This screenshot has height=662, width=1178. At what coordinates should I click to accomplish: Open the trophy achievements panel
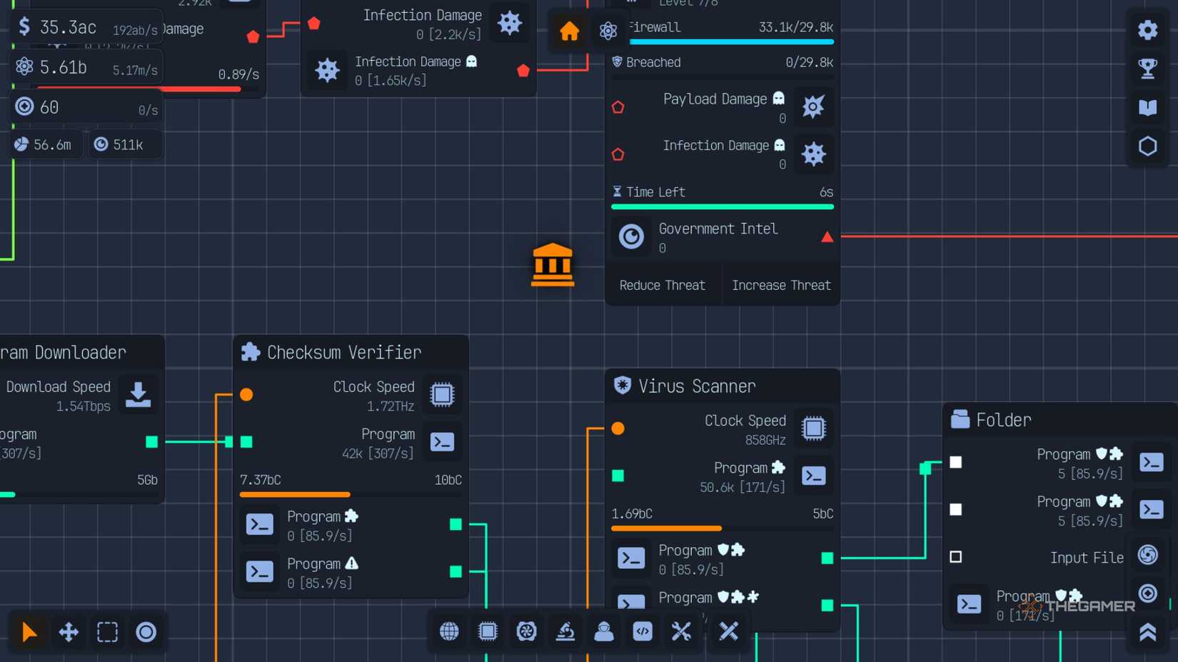(x=1147, y=69)
